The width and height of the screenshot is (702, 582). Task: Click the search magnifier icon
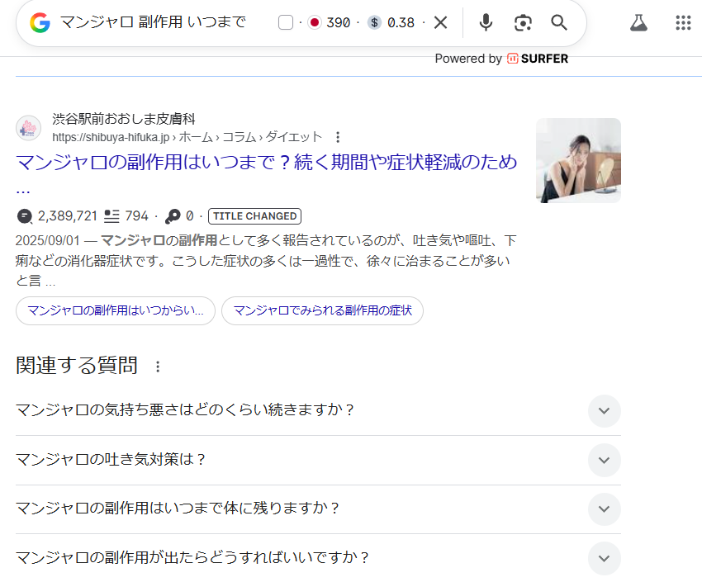(558, 22)
